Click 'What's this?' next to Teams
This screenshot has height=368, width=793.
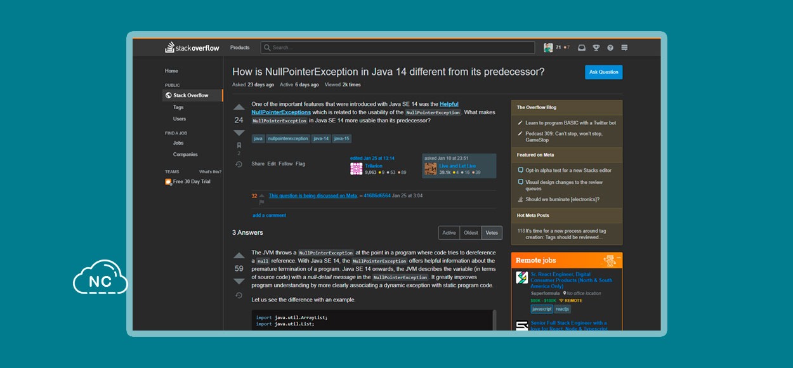pos(210,172)
